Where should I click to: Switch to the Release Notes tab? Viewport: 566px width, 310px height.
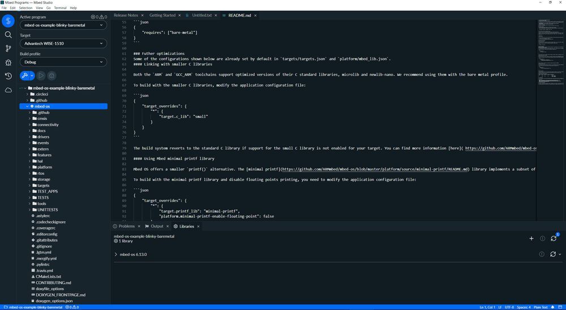tap(126, 15)
